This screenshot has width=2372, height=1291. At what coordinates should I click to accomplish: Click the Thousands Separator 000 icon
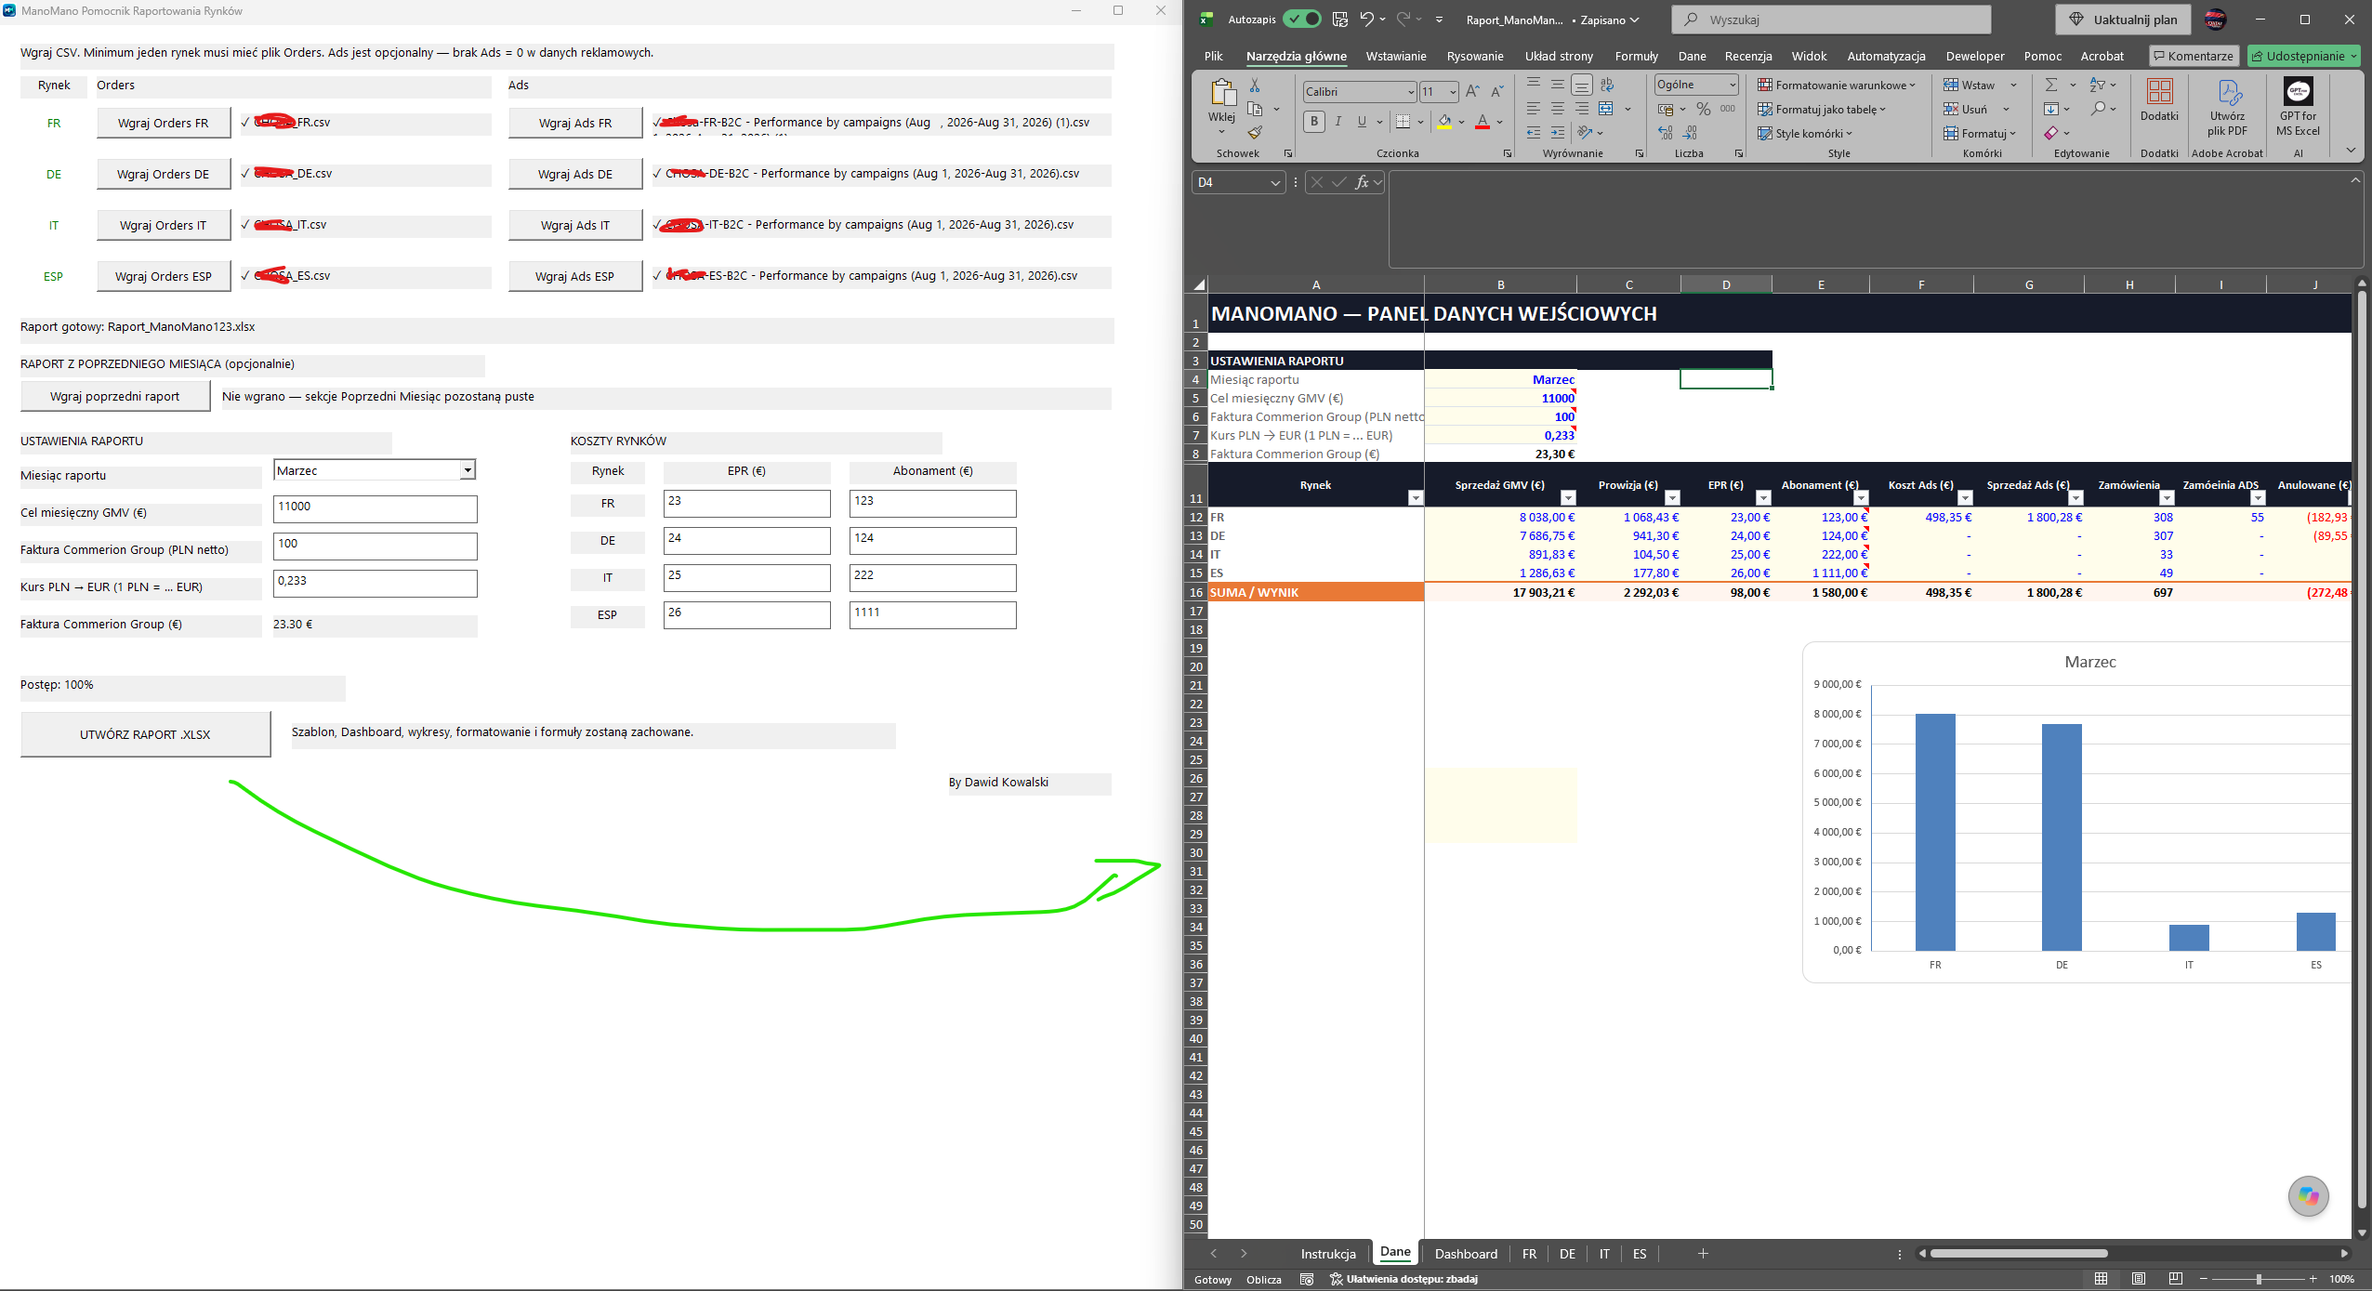pyautogui.click(x=1728, y=109)
